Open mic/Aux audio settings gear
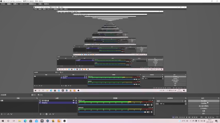The width and height of the screenshot is (220, 123). click(152, 105)
